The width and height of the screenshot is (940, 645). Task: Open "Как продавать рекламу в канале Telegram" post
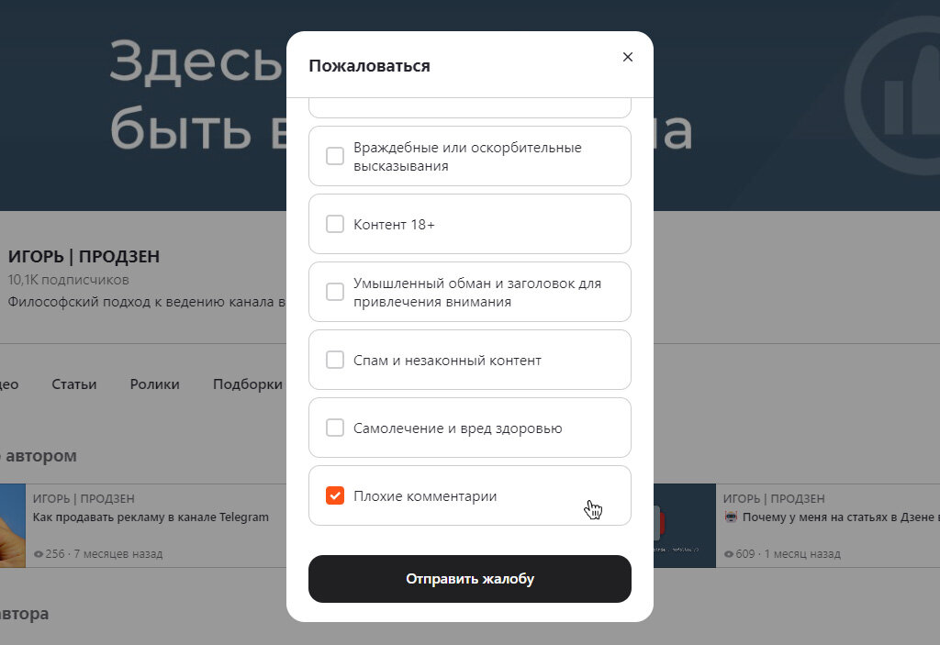(x=151, y=517)
